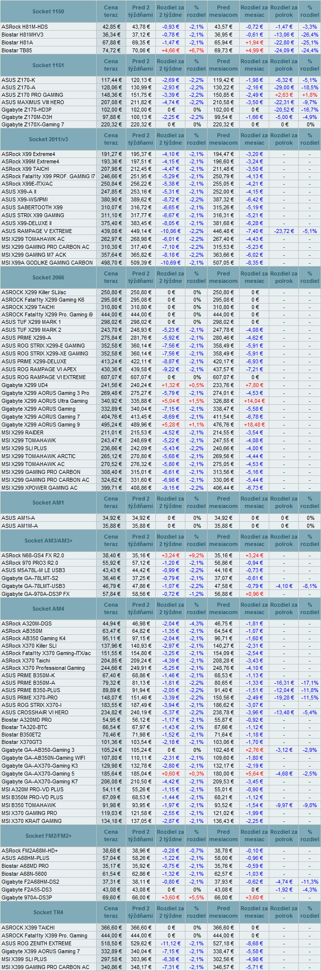Click the ASUS Z170-K product name
The height and width of the screenshot is (971, 321).
pos(18,80)
